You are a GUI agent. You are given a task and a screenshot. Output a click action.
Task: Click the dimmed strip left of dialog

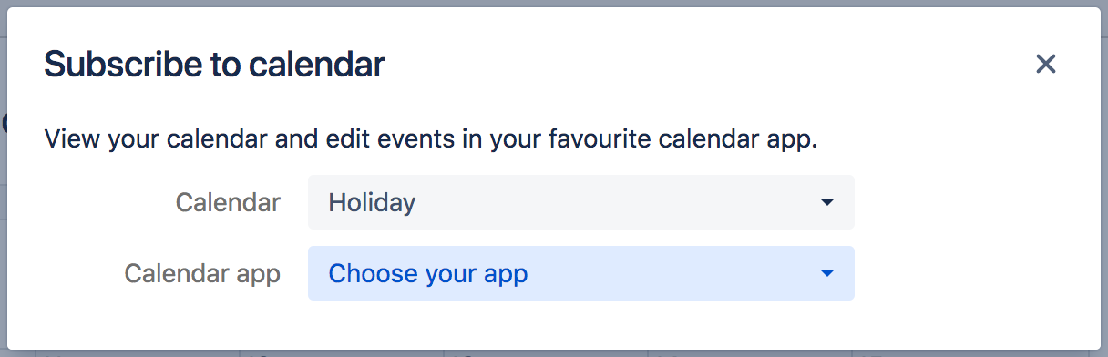(x=3, y=178)
